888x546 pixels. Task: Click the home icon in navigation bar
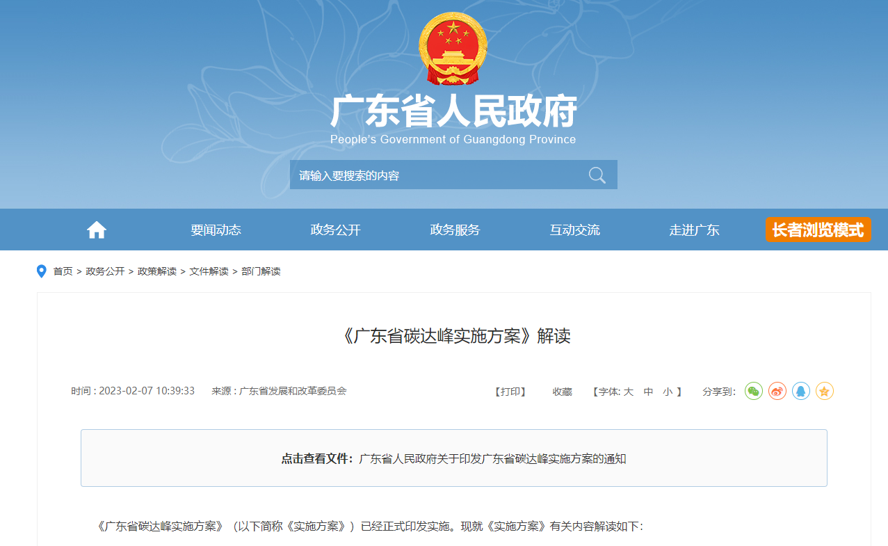[97, 230]
